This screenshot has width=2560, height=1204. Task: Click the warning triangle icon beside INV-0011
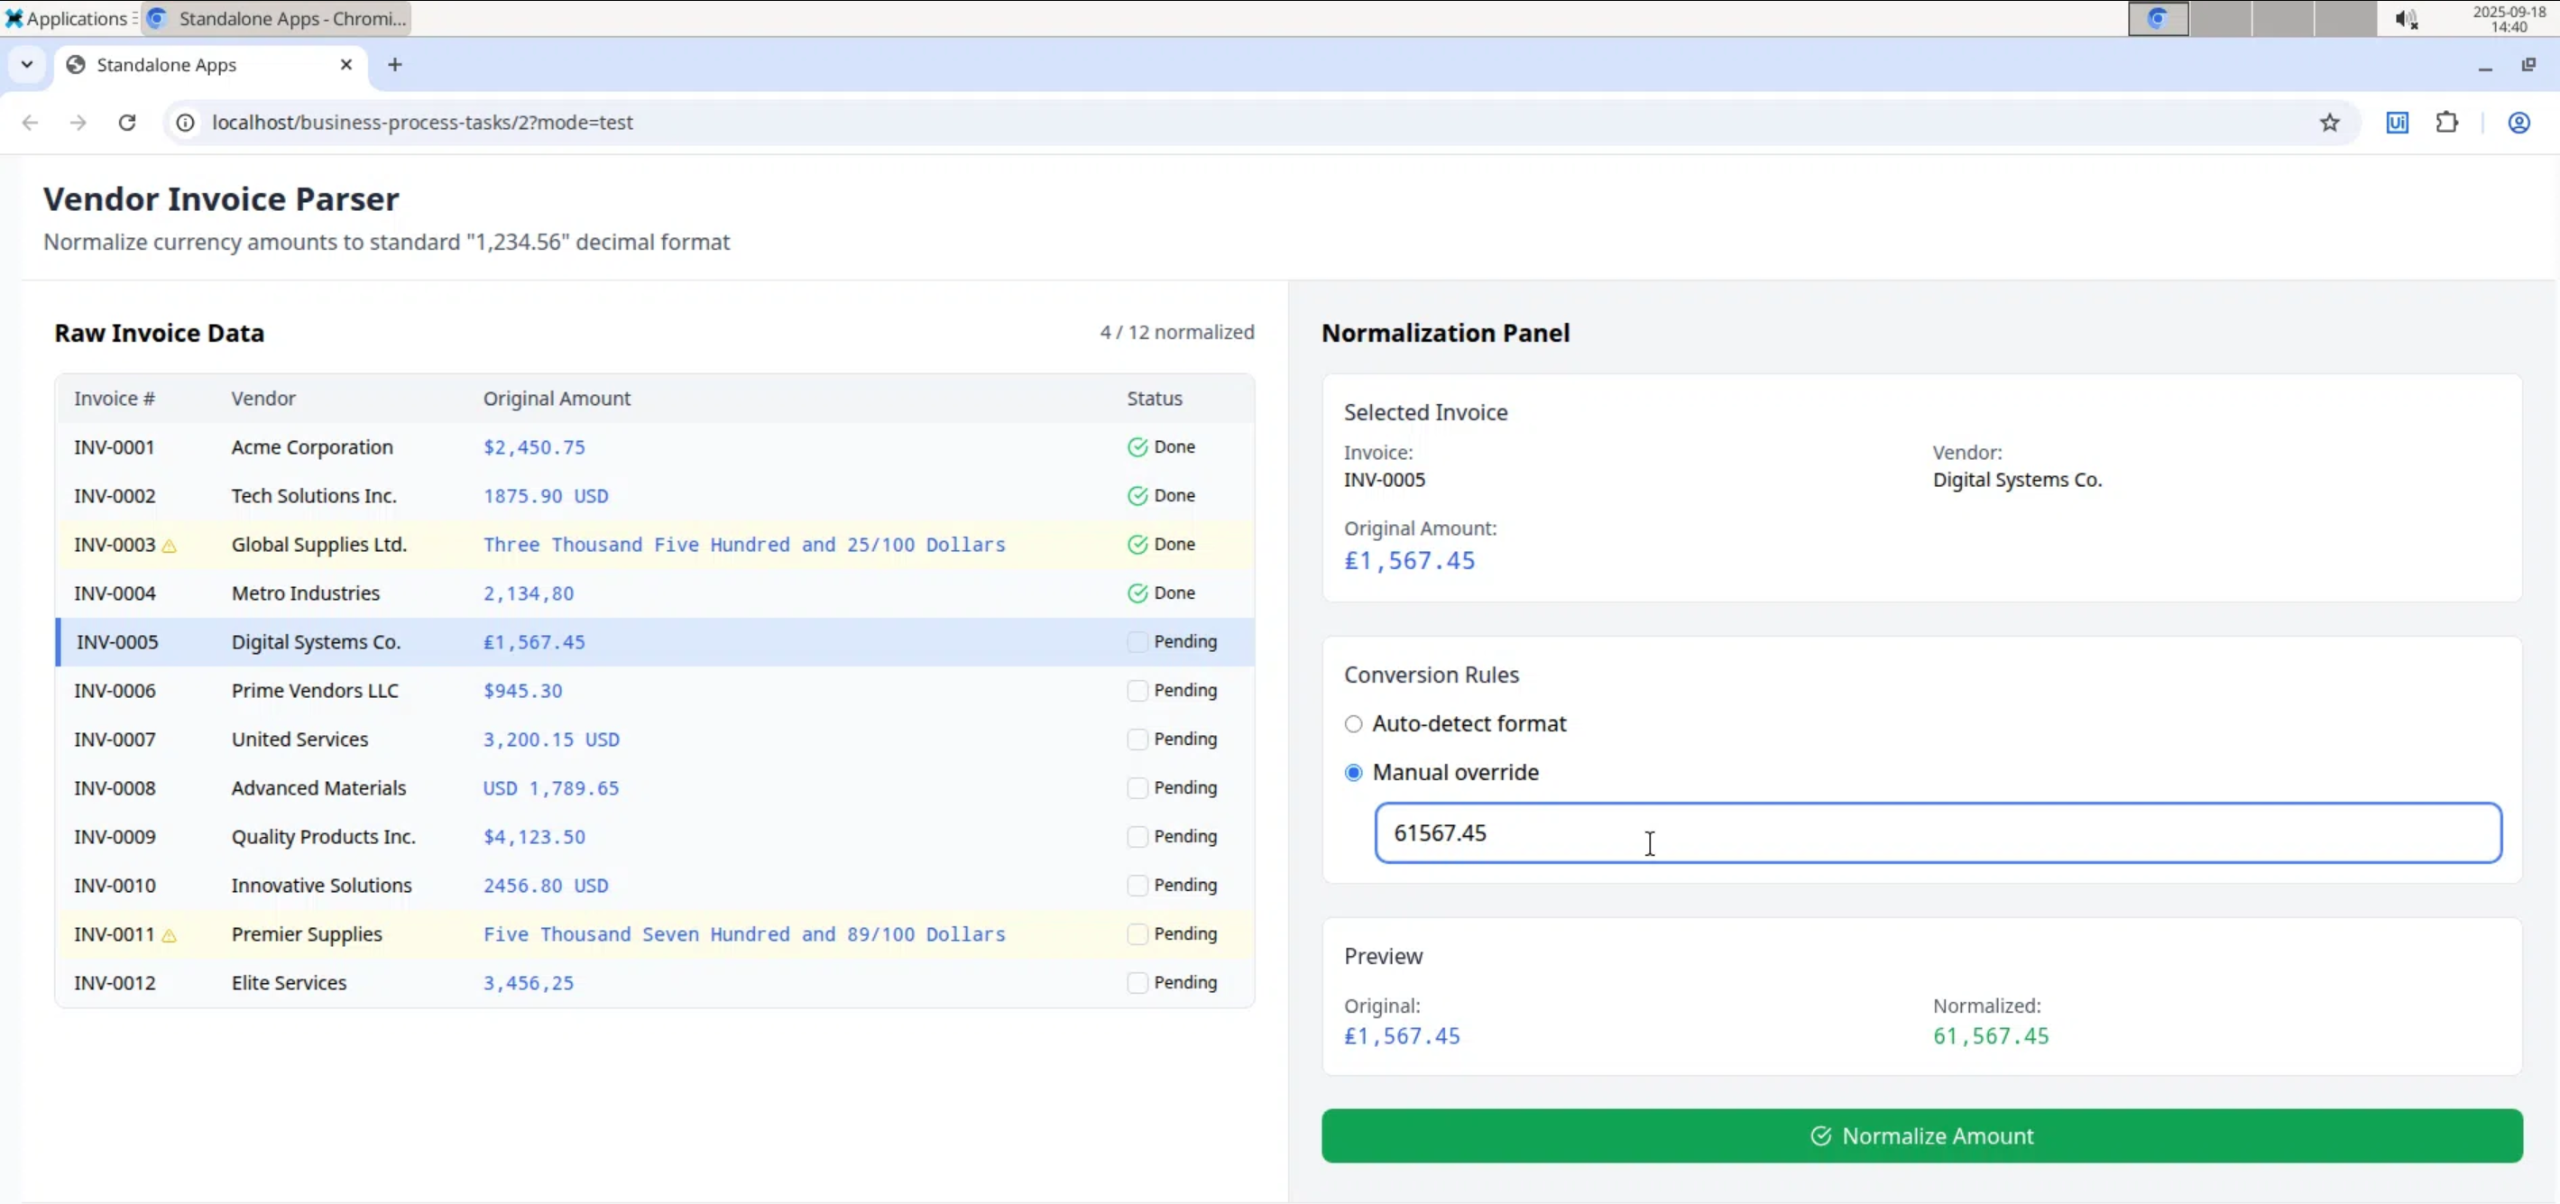point(169,934)
